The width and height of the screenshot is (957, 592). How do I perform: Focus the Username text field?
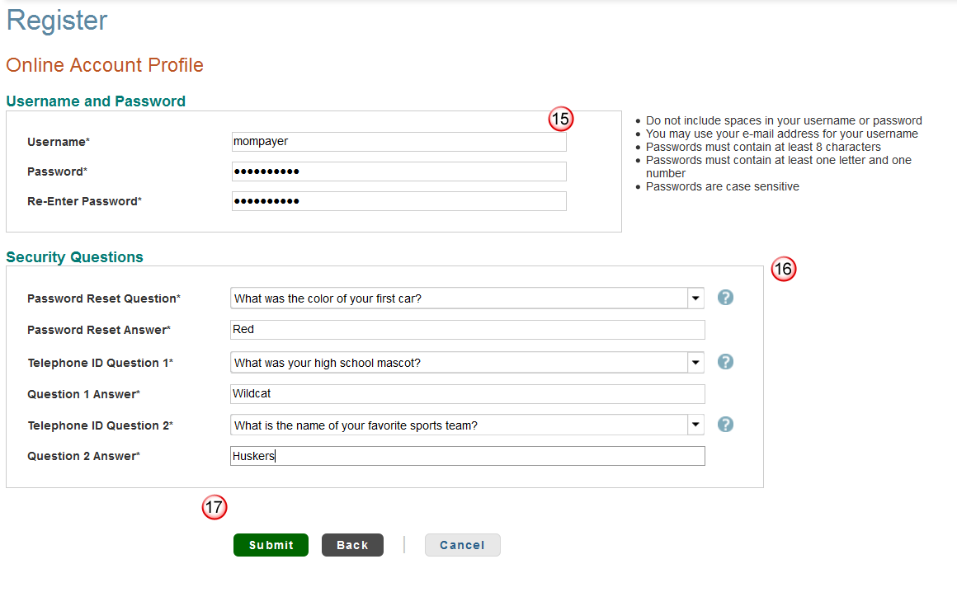[398, 142]
